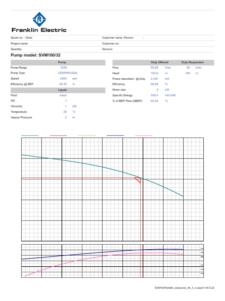Select the '26' temperature value
Image resolution: width=225 pixels, height=301 pixels.
[65, 112]
